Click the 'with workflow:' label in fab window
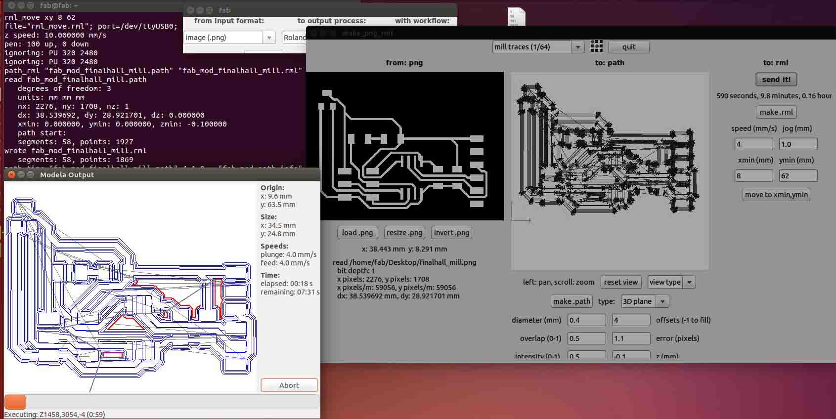The width and height of the screenshot is (836, 419). point(422,21)
